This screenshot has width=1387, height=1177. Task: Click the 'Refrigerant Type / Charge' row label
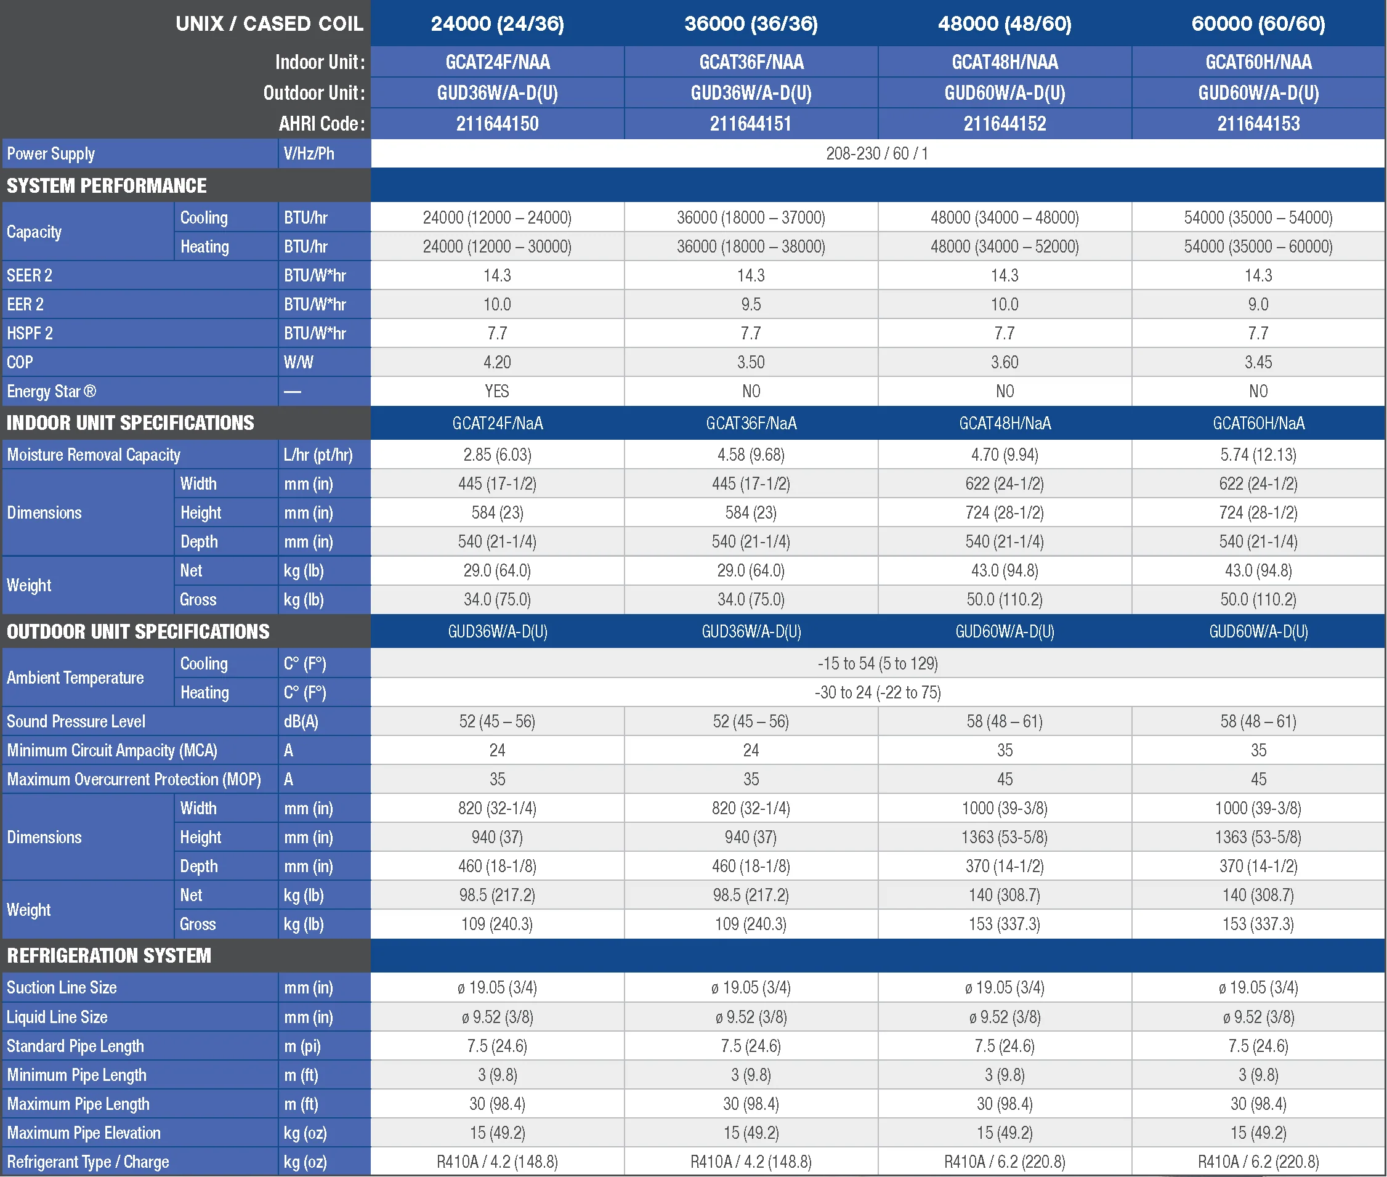click(87, 1162)
